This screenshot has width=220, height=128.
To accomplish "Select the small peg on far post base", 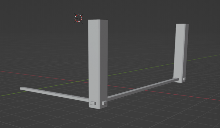I will click(x=184, y=79).
